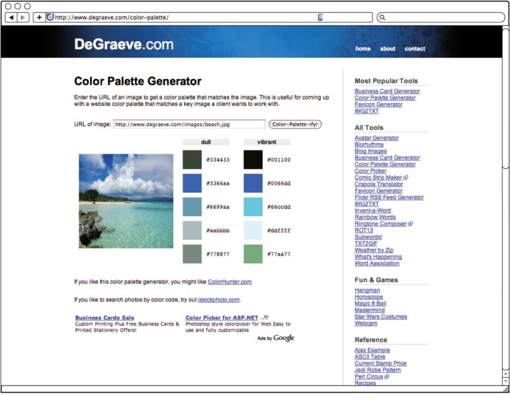Screen dimensions: 510x395
Task: Click the DeGraeve.com site logo
Action: click(x=124, y=45)
